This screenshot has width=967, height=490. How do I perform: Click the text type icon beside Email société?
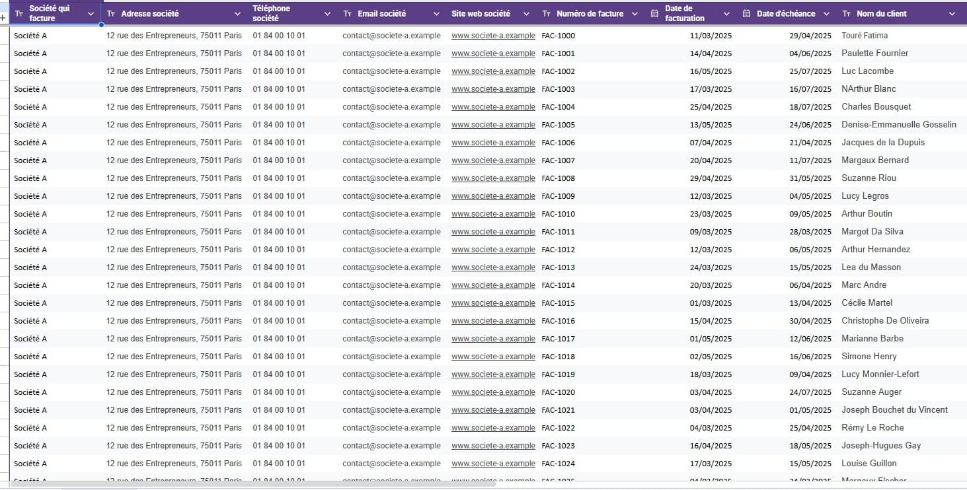[348, 14]
